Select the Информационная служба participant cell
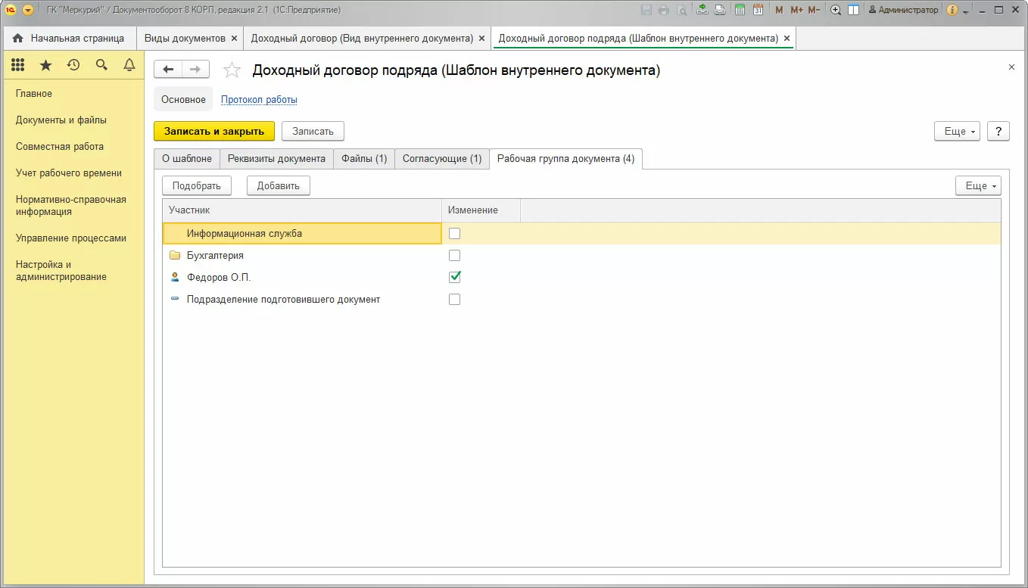Viewport: 1028px width, 588px height. click(x=302, y=233)
